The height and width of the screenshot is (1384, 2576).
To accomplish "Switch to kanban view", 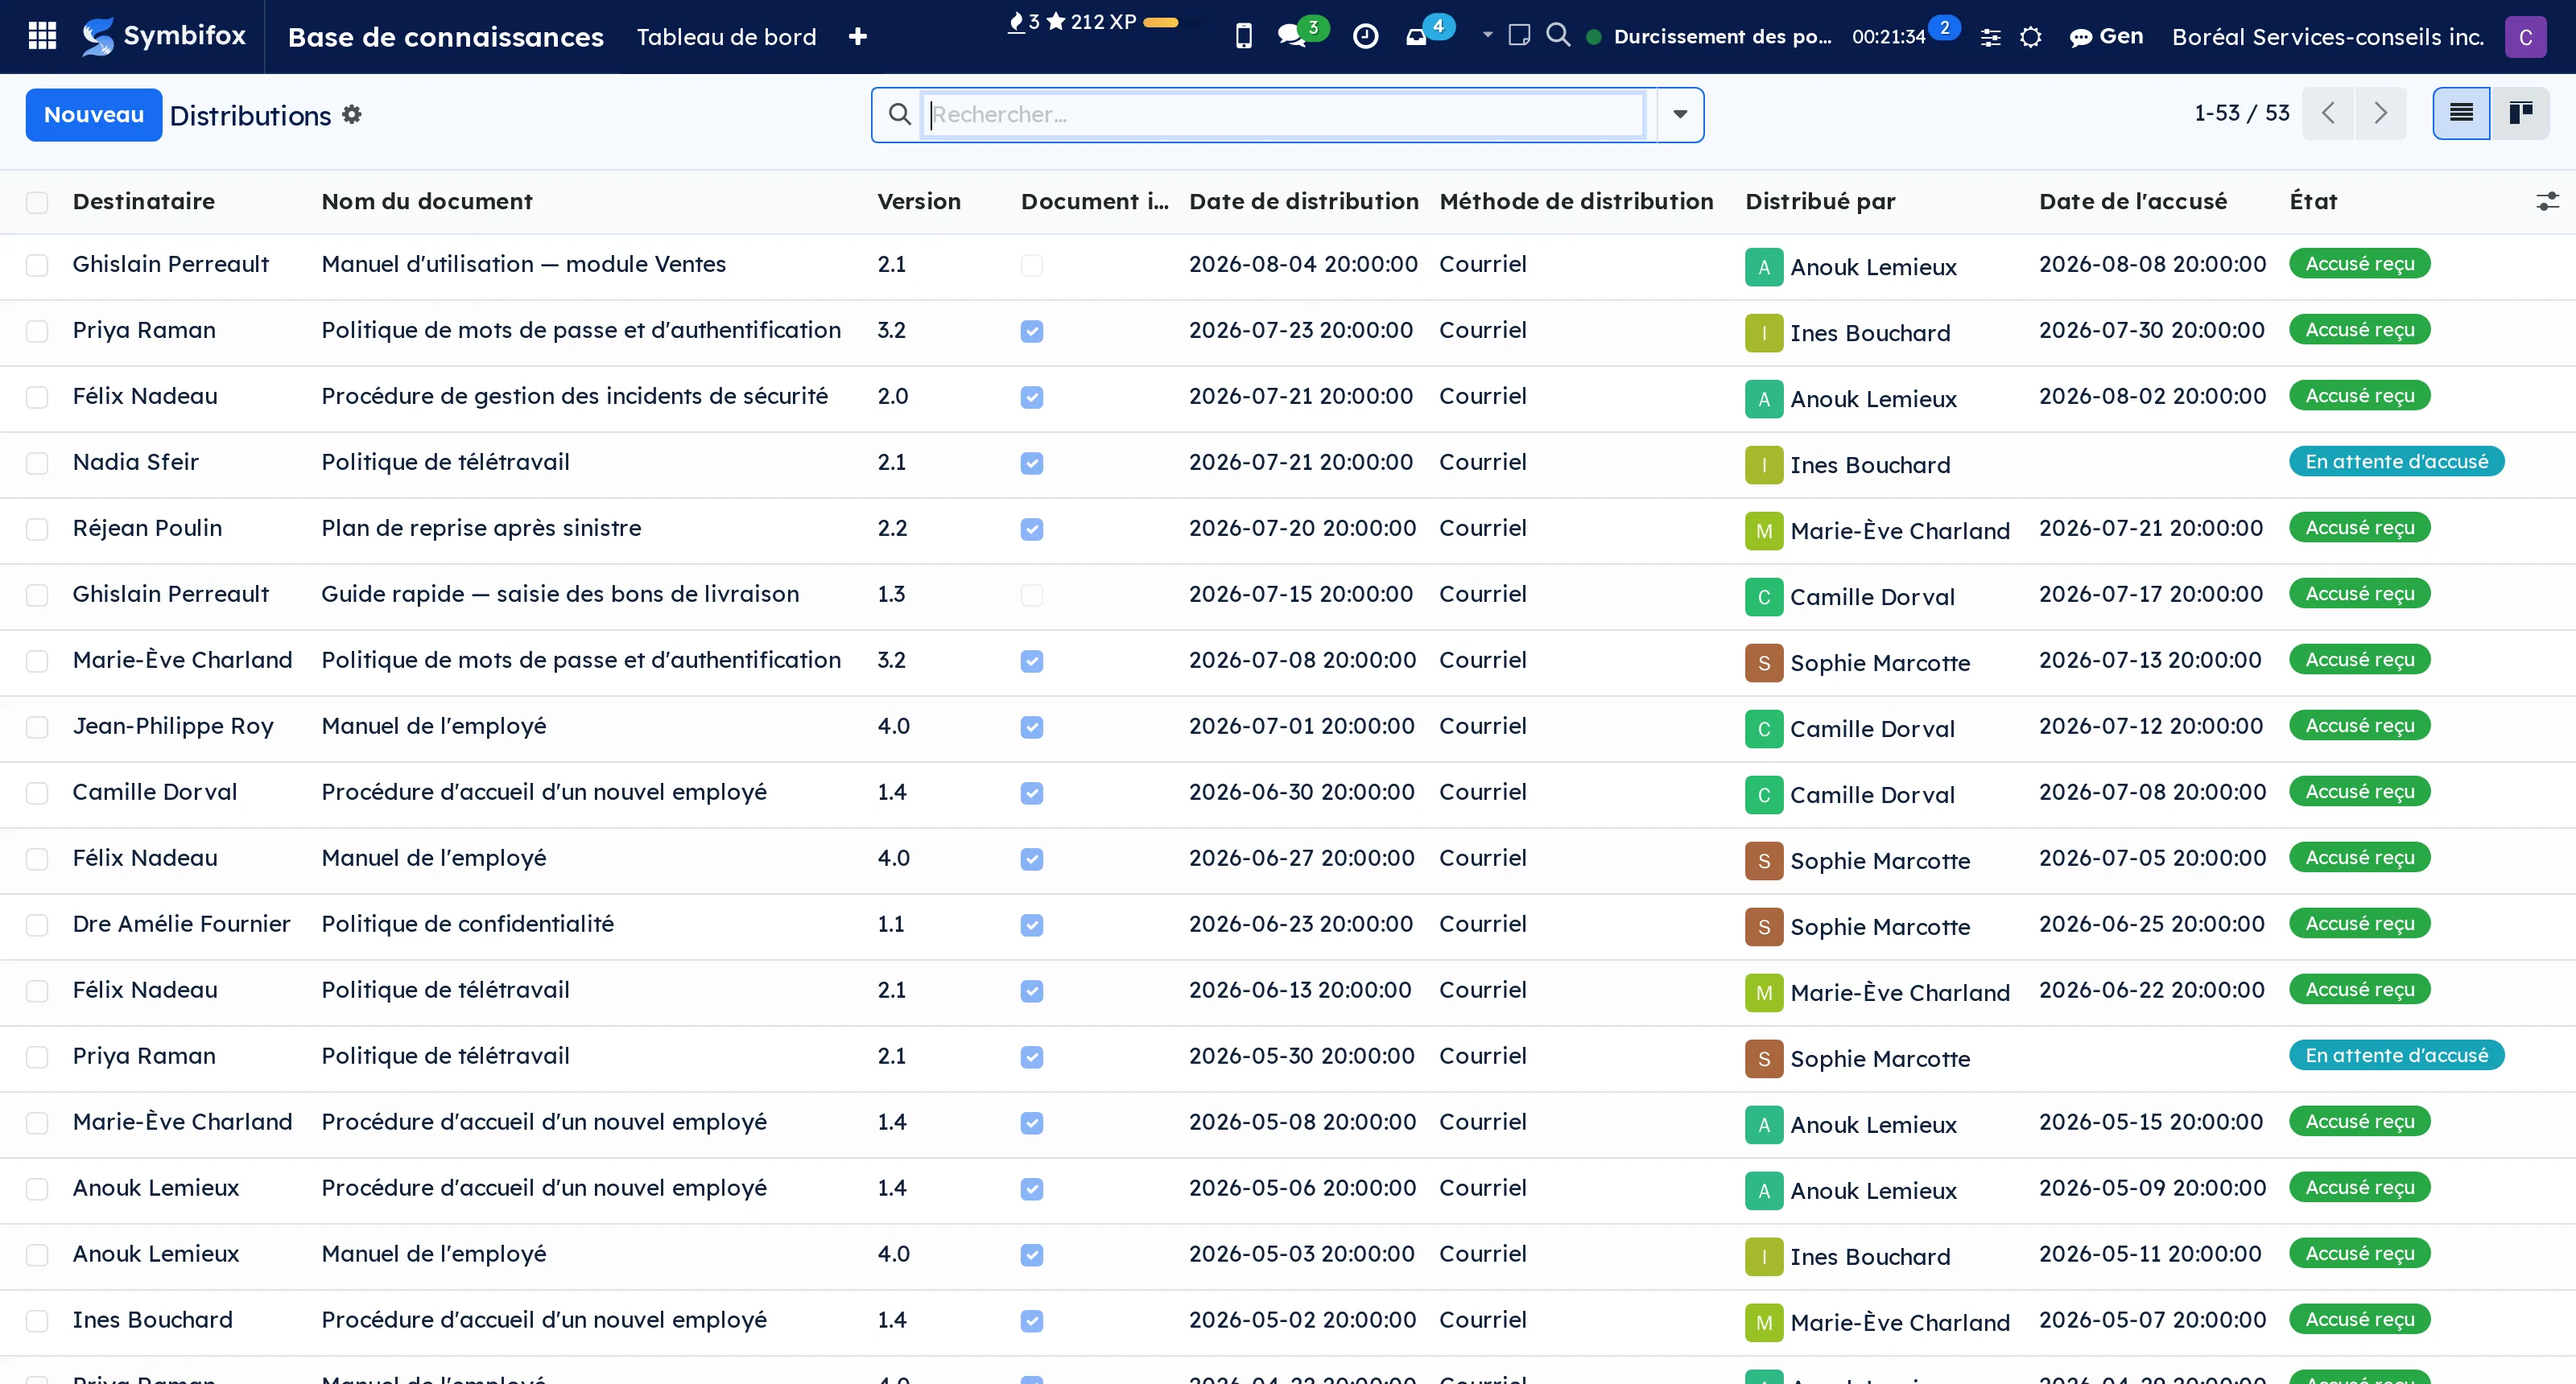I will tap(2520, 114).
